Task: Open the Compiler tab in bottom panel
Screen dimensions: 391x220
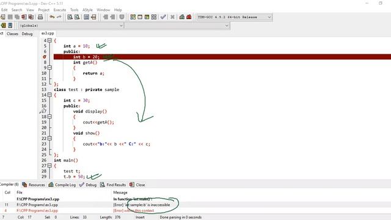Action: pos(9,185)
